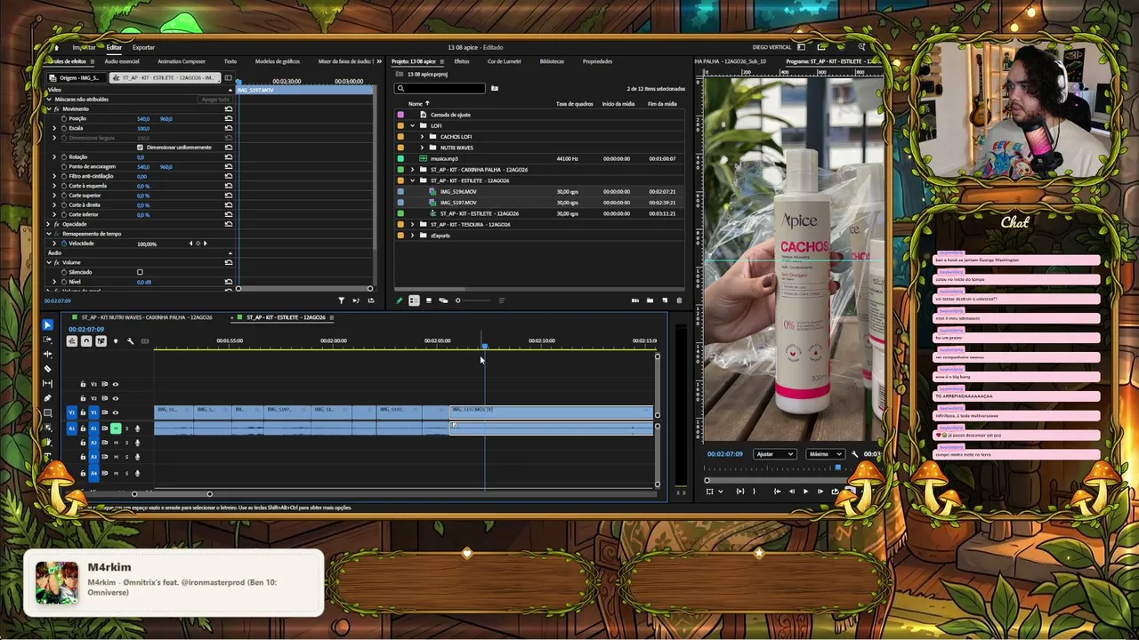Sort by the Nome column header
The width and height of the screenshot is (1139, 640).
coord(416,103)
